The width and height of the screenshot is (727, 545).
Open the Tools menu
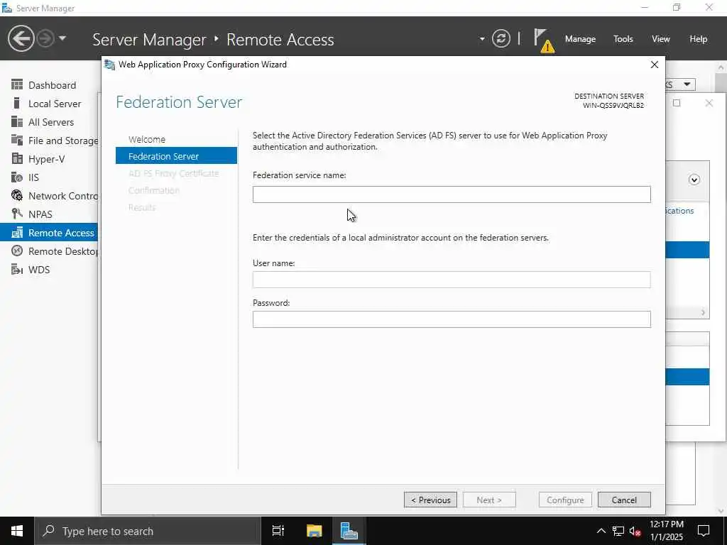click(x=623, y=39)
